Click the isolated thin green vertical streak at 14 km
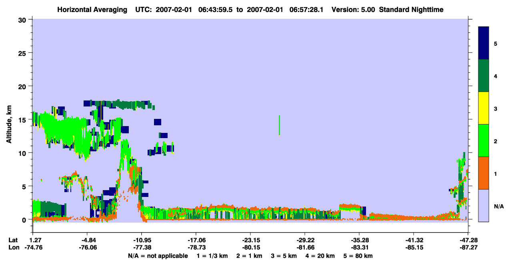This screenshot has height=267, width=520. 279,125
